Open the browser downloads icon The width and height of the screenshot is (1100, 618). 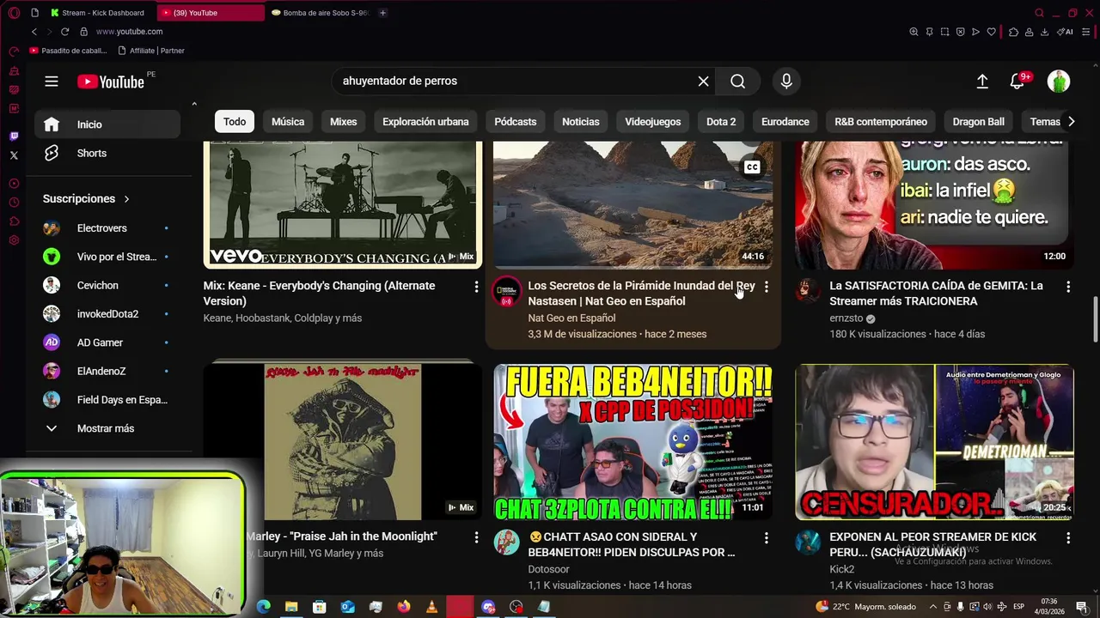click(1044, 32)
